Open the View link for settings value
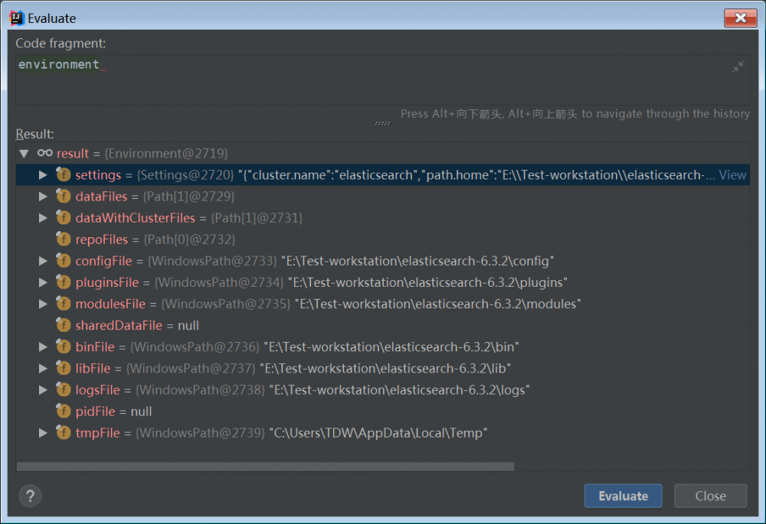 732,175
